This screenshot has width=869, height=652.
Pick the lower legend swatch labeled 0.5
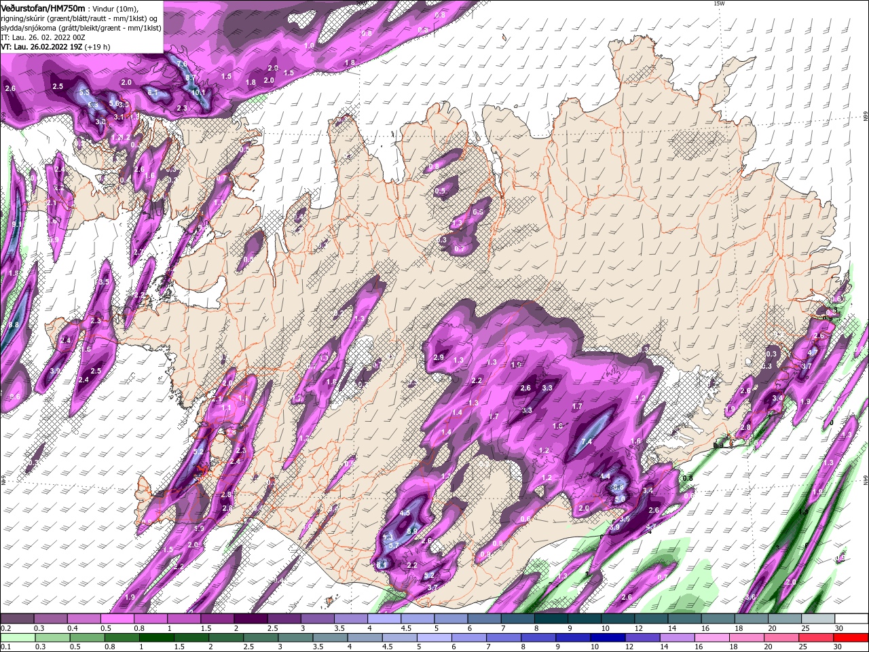(88, 638)
